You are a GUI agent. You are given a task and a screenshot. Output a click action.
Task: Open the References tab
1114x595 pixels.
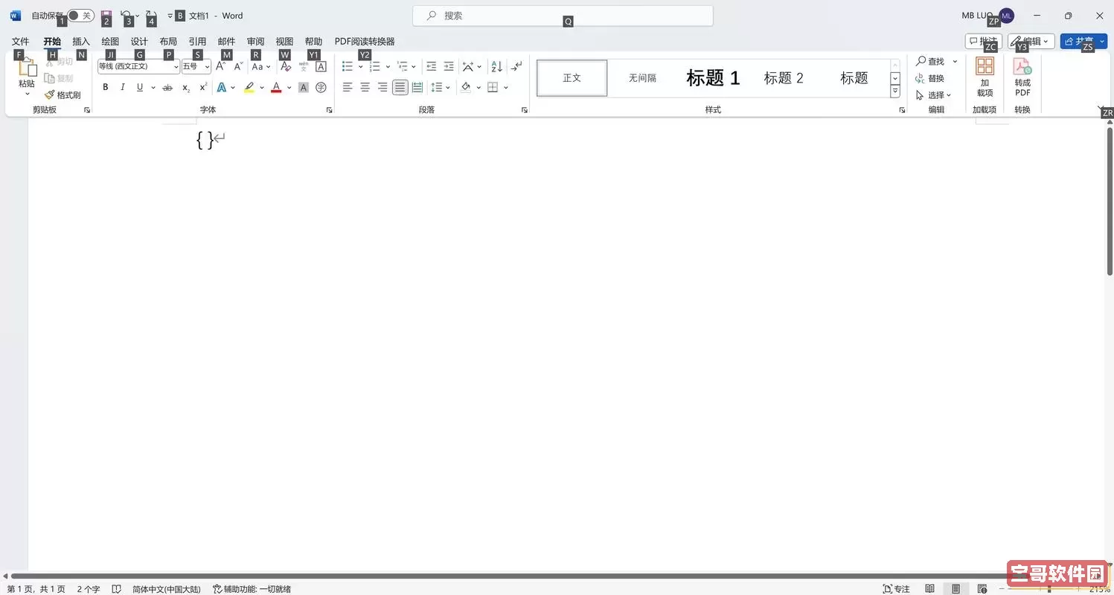pos(197,42)
